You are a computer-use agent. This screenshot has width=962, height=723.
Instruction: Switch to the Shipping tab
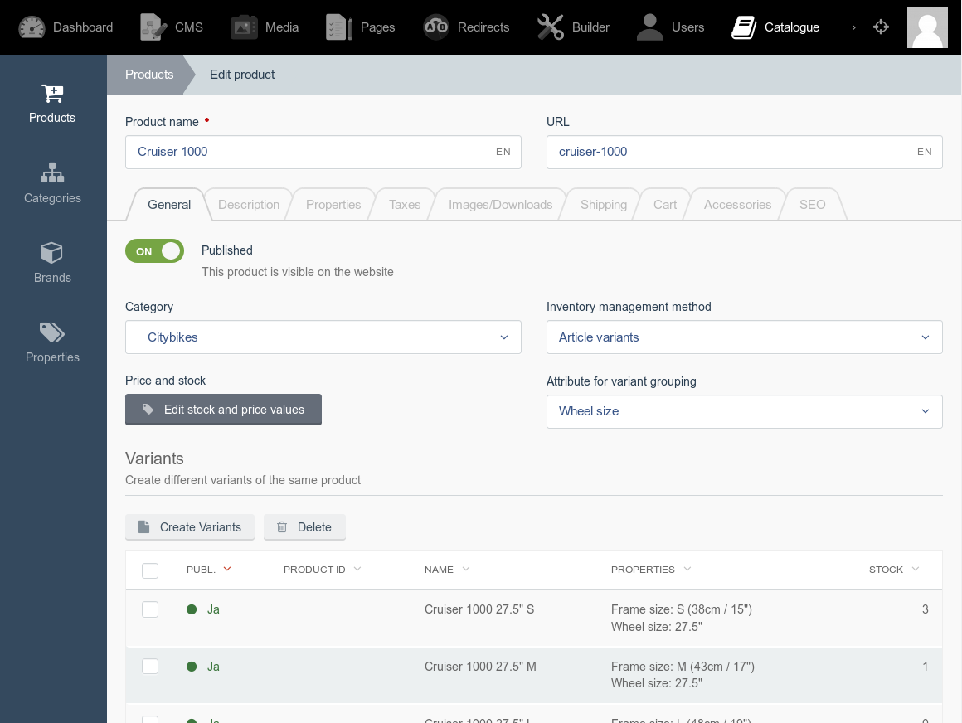click(604, 205)
